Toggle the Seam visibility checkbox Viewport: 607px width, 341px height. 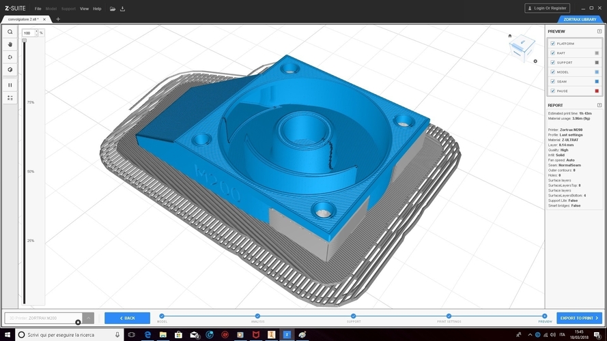[x=553, y=82]
